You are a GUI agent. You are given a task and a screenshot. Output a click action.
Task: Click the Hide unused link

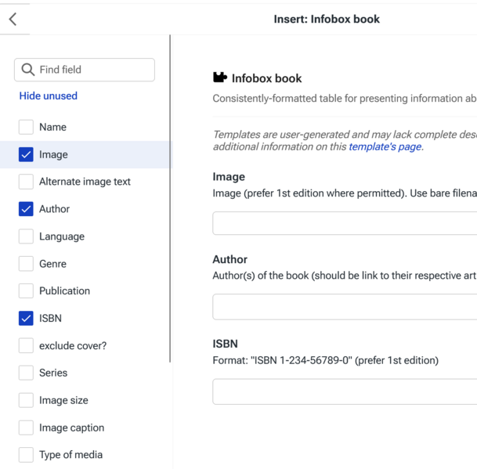click(48, 96)
